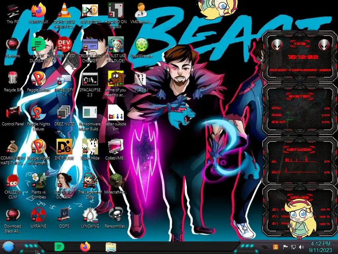Open the volume speaker tray icon

pos(302,247)
